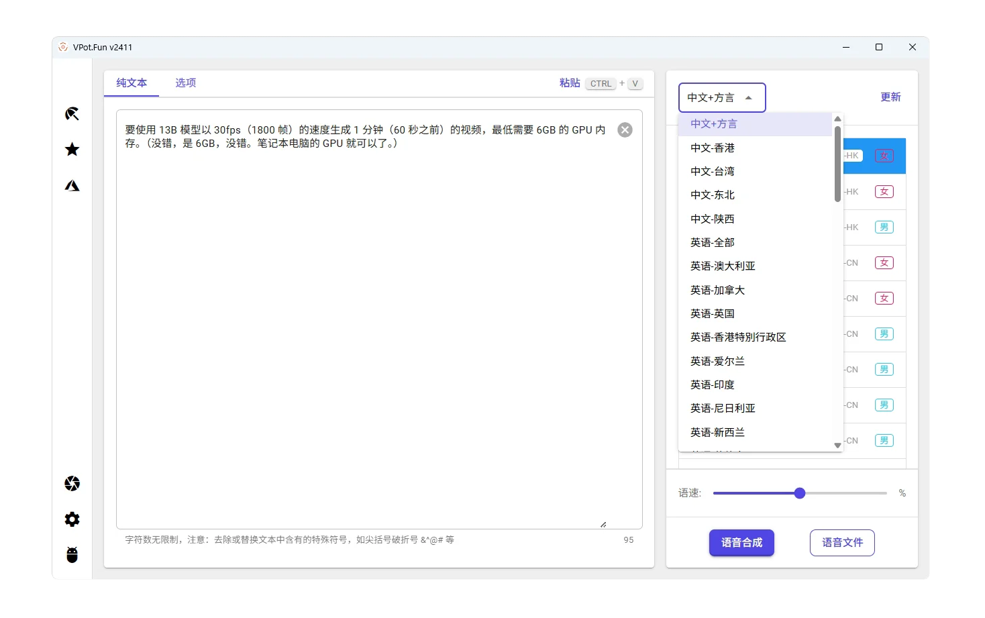
Task: Choose 英语-澳大利亚 from the list
Action: pyautogui.click(x=756, y=266)
